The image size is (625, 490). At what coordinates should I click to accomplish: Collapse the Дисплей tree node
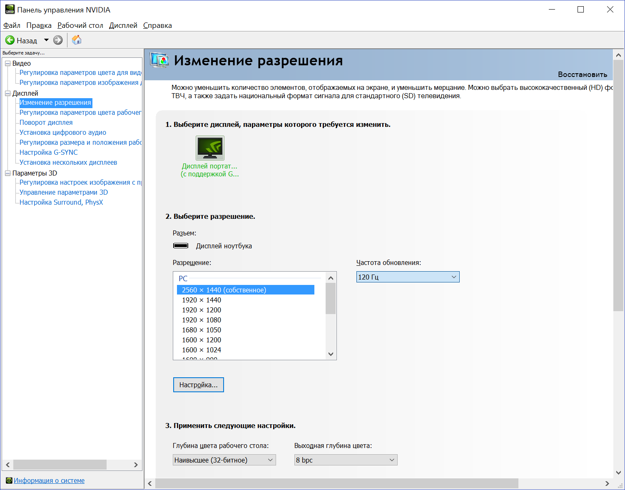7,93
